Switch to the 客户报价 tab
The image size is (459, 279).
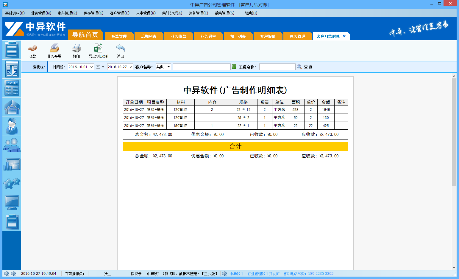pos(268,36)
